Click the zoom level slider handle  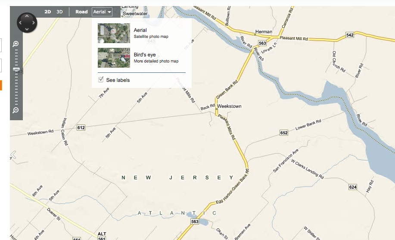tap(16, 69)
